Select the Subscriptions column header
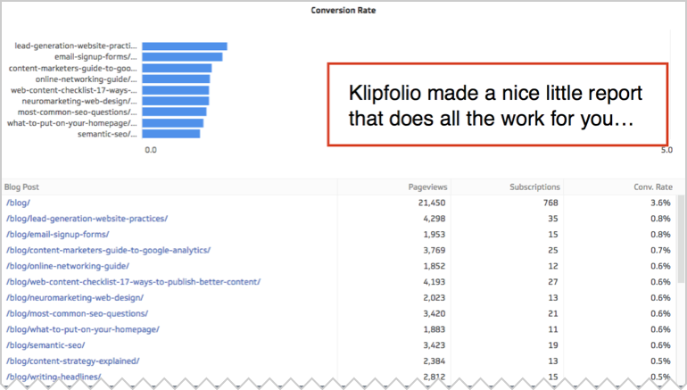This screenshot has height=390, width=687. pos(534,187)
